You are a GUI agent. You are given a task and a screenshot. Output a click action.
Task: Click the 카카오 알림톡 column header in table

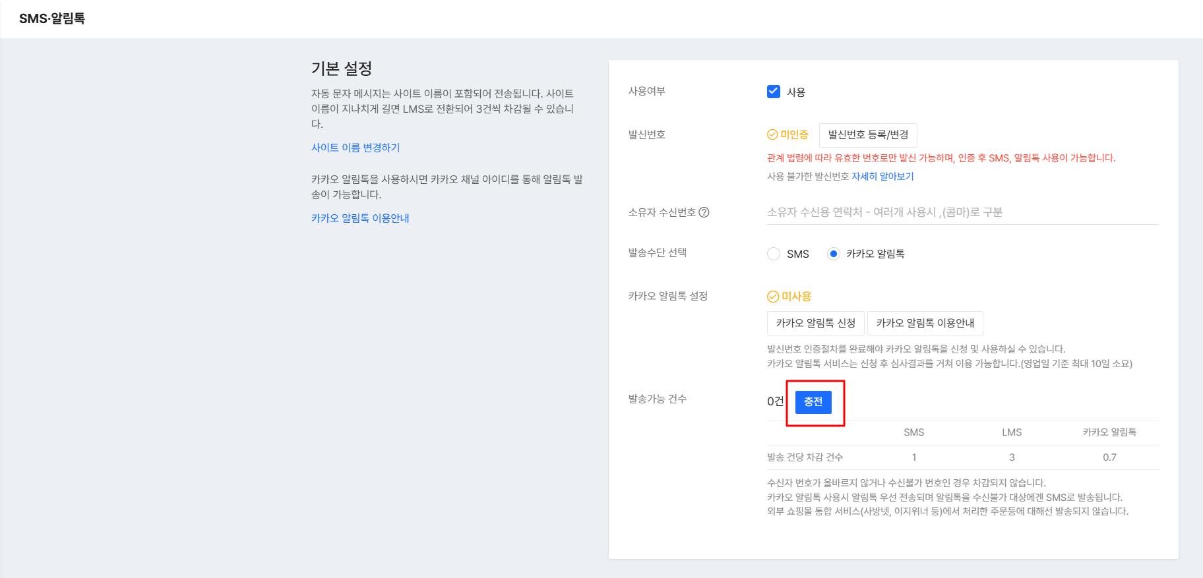coord(1109,432)
